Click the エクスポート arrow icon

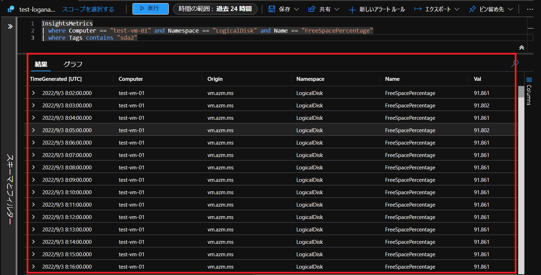[x=418, y=9]
